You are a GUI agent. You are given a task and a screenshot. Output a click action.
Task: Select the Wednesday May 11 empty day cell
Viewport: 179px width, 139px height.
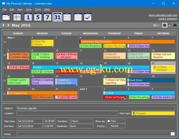tap(91, 55)
